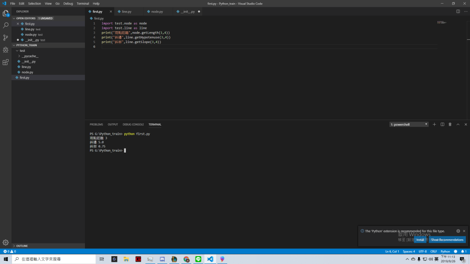The width and height of the screenshot is (470, 264).
Task: Kill the terminal with trash icon
Action: tap(450, 125)
